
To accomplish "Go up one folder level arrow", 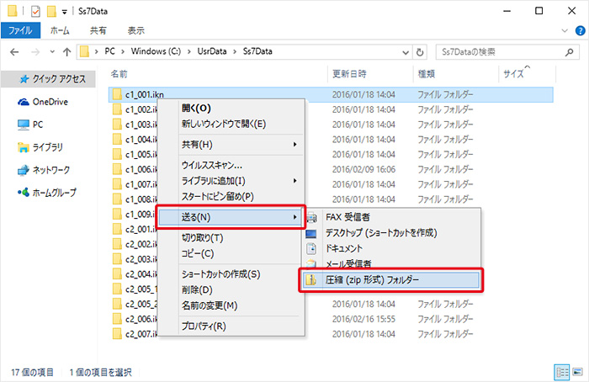I will [66, 52].
